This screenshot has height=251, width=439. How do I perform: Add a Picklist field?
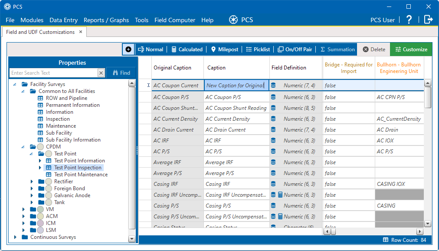click(258, 50)
